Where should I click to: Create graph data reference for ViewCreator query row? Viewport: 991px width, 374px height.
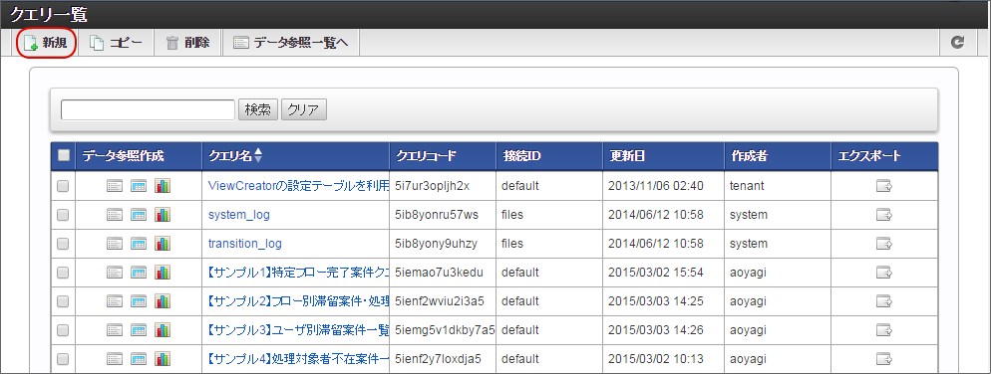(164, 186)
